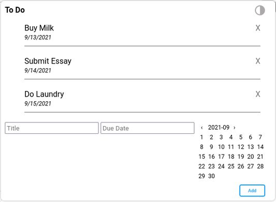Click the 2021-09 month label
This screenshot has width=276, height=202.
[x=219, y=128]
